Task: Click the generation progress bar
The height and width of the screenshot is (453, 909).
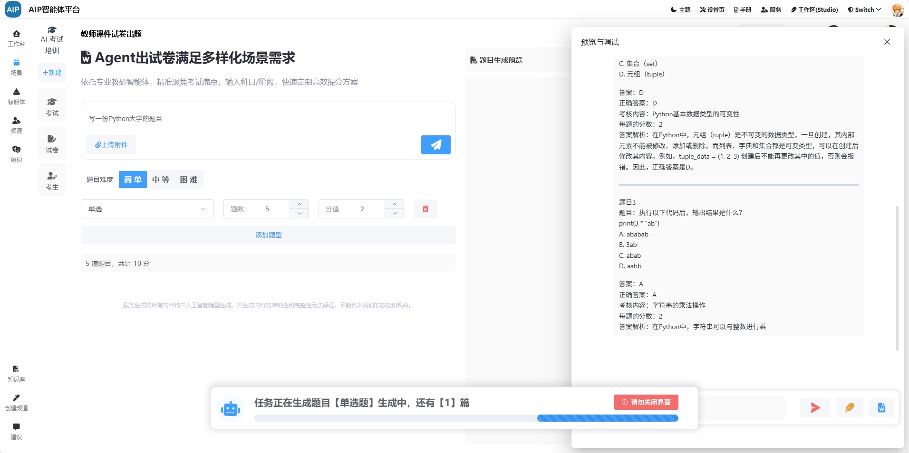Action: pos(466,418)
